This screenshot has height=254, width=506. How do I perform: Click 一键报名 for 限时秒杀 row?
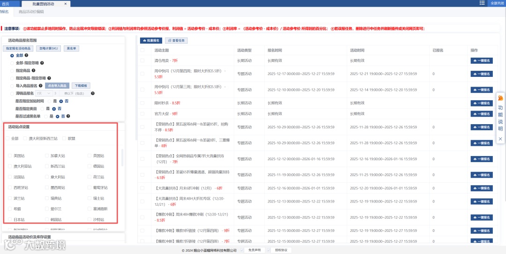coord(482,103)
